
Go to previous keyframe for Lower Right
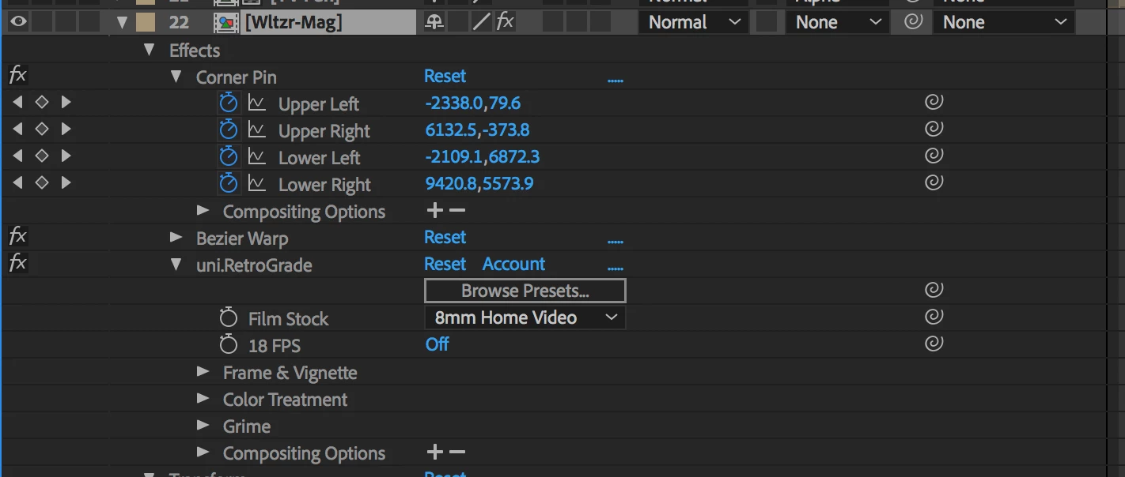pos(17,182)
